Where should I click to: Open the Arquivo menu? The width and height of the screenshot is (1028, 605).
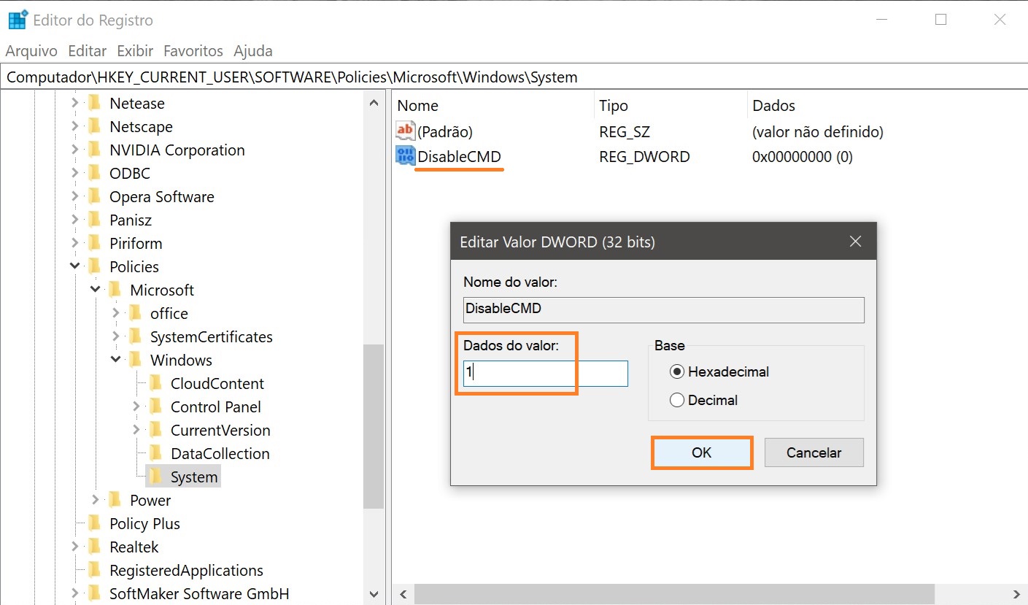[x=31, y=51]
